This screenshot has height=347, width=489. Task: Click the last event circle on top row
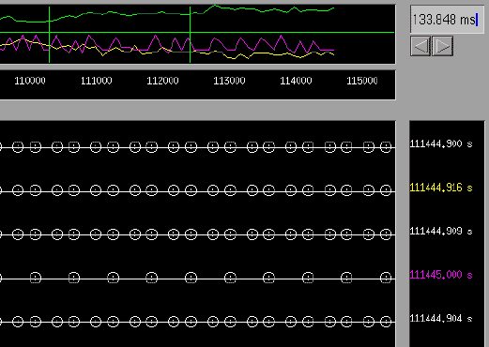pyautogui.click(x=386, y=146)
